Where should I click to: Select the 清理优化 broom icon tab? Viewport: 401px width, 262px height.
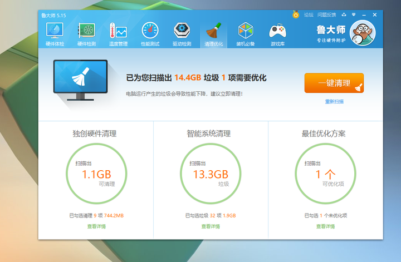[x=213, y=34]
